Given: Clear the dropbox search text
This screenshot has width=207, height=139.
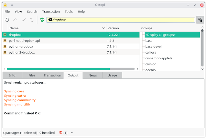Looking at the screenshot, I should pos(50,20).
